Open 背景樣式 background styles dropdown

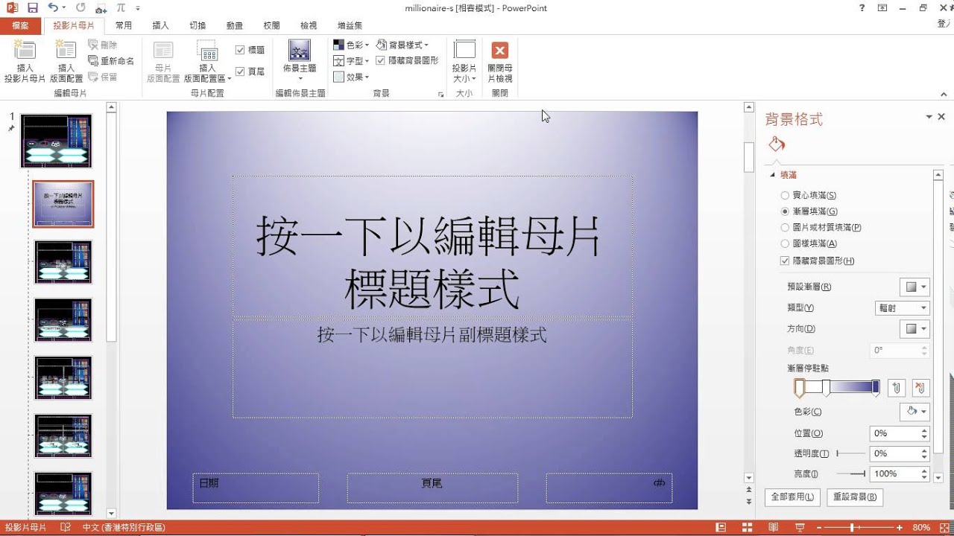point(402,45)
